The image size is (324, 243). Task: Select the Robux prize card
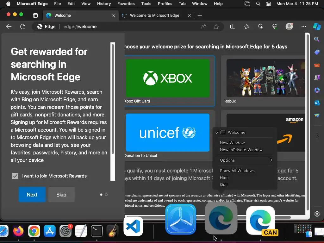point(263,81)
